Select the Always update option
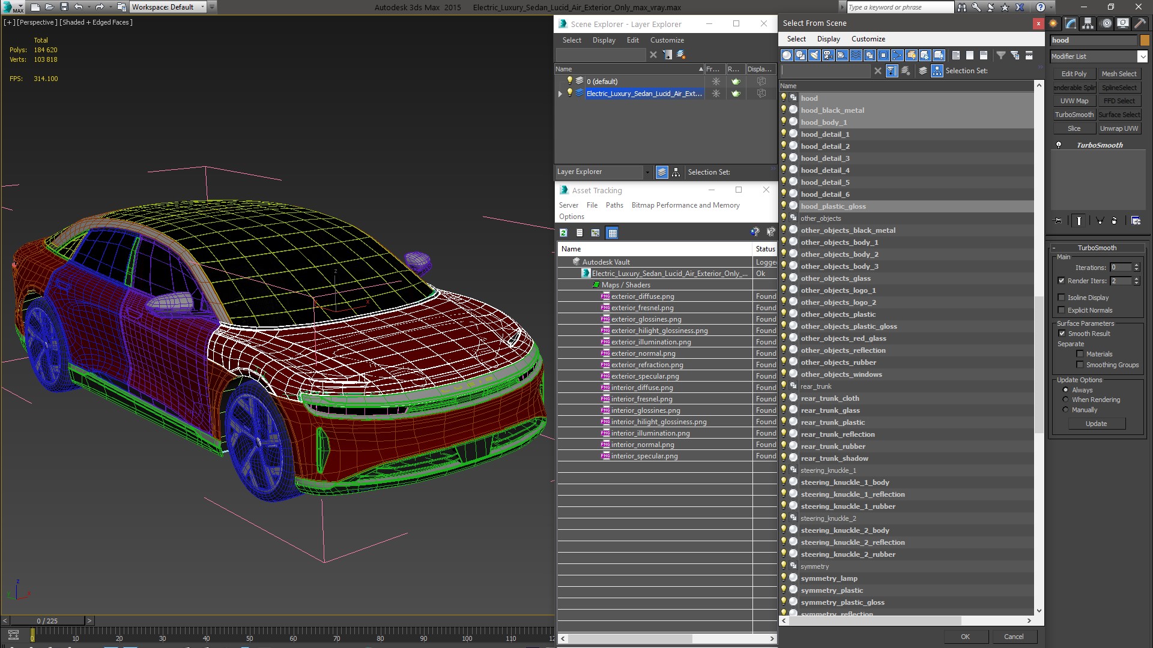1153x648 pixels. [1066, 390]
